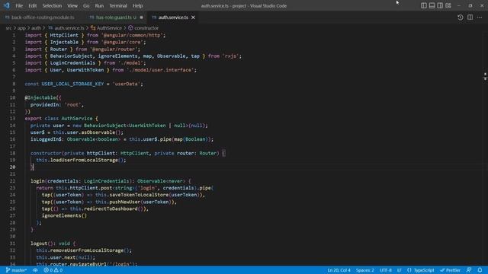The image size is (488, 274).
Task: Open the View menu
Action: tap(72, 5)
